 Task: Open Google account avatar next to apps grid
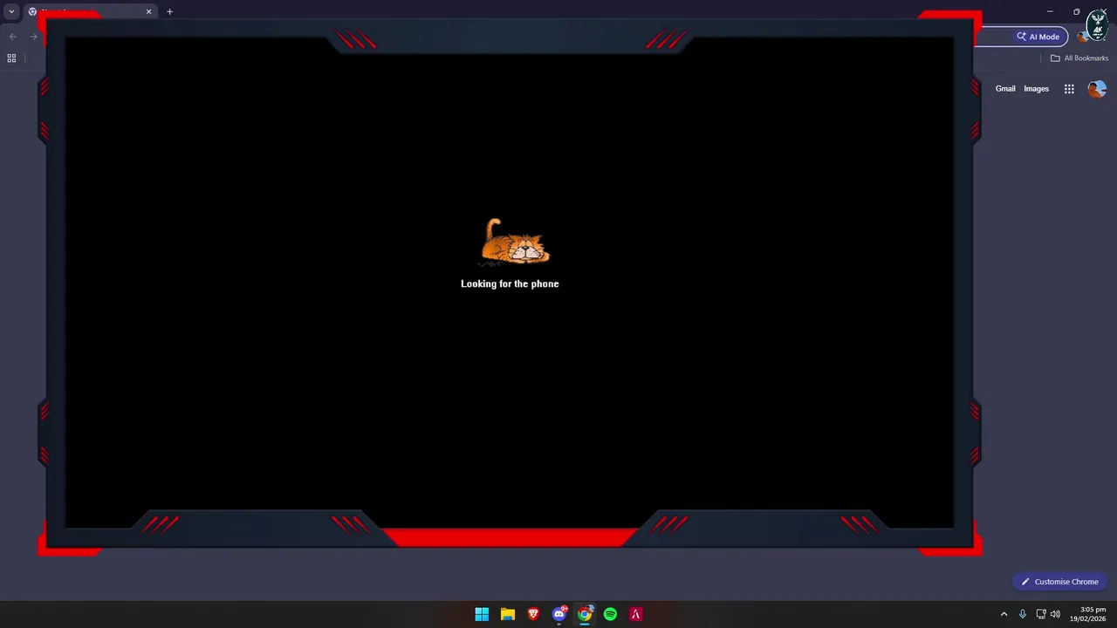click(1097, 89)
